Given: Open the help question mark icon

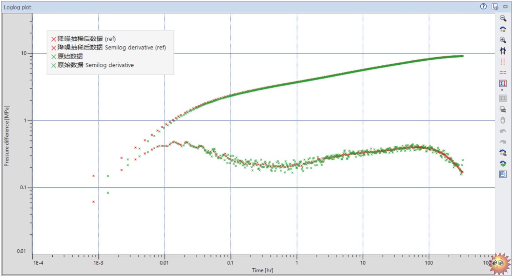Looking at the screenshot, I should 483,6.
